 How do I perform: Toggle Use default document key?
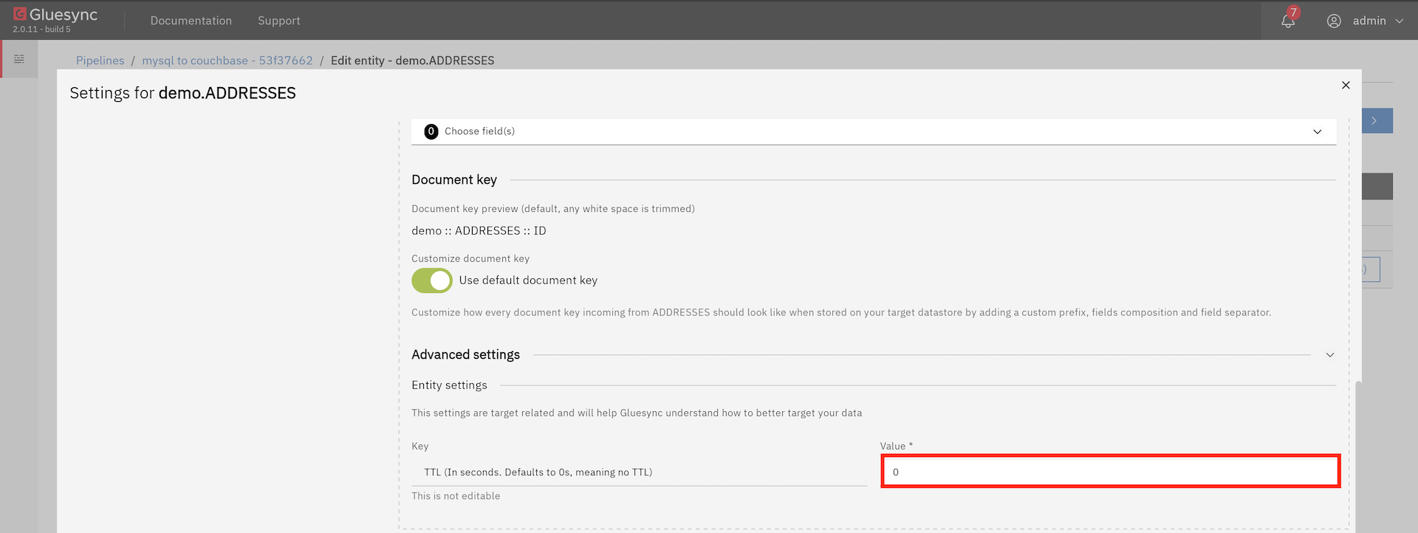432,281
